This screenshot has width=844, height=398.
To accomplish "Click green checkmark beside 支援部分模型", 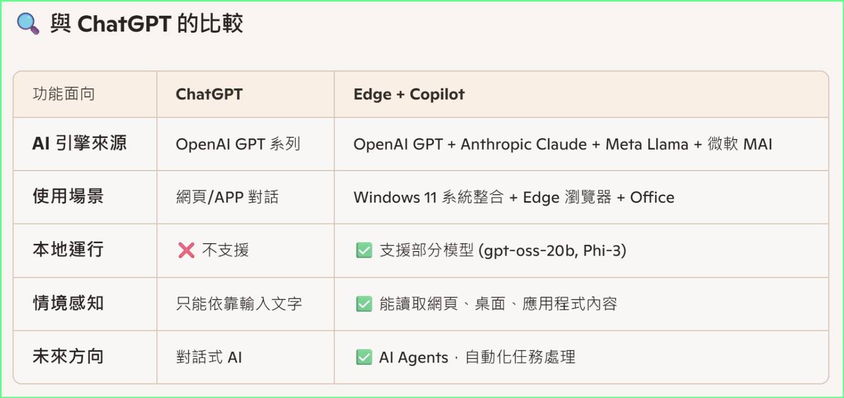I will point(364,251).
